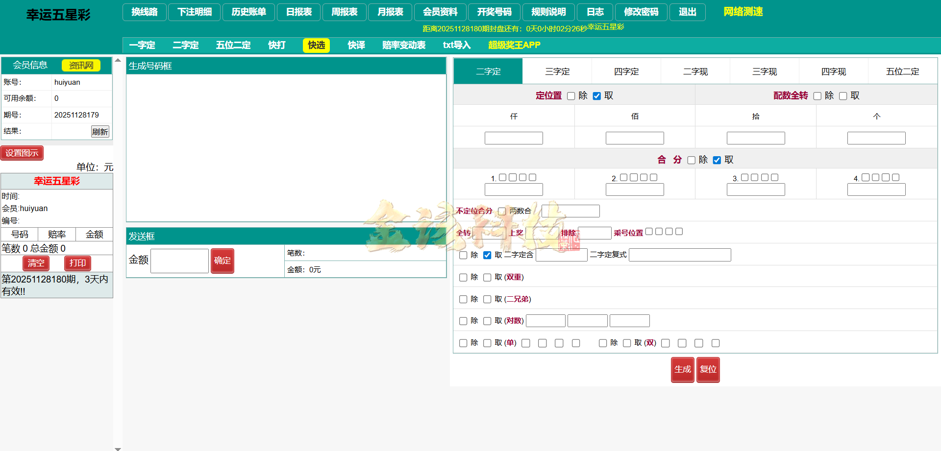Viewport: 941px width, 451px height.
Task: Select the 快打 betting mode
Action: click(276, 45)
